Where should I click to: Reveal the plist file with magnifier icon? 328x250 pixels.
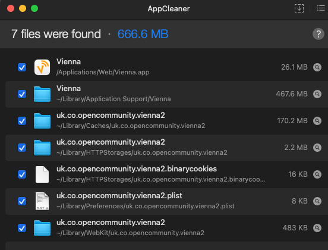[x=317, y=201]
